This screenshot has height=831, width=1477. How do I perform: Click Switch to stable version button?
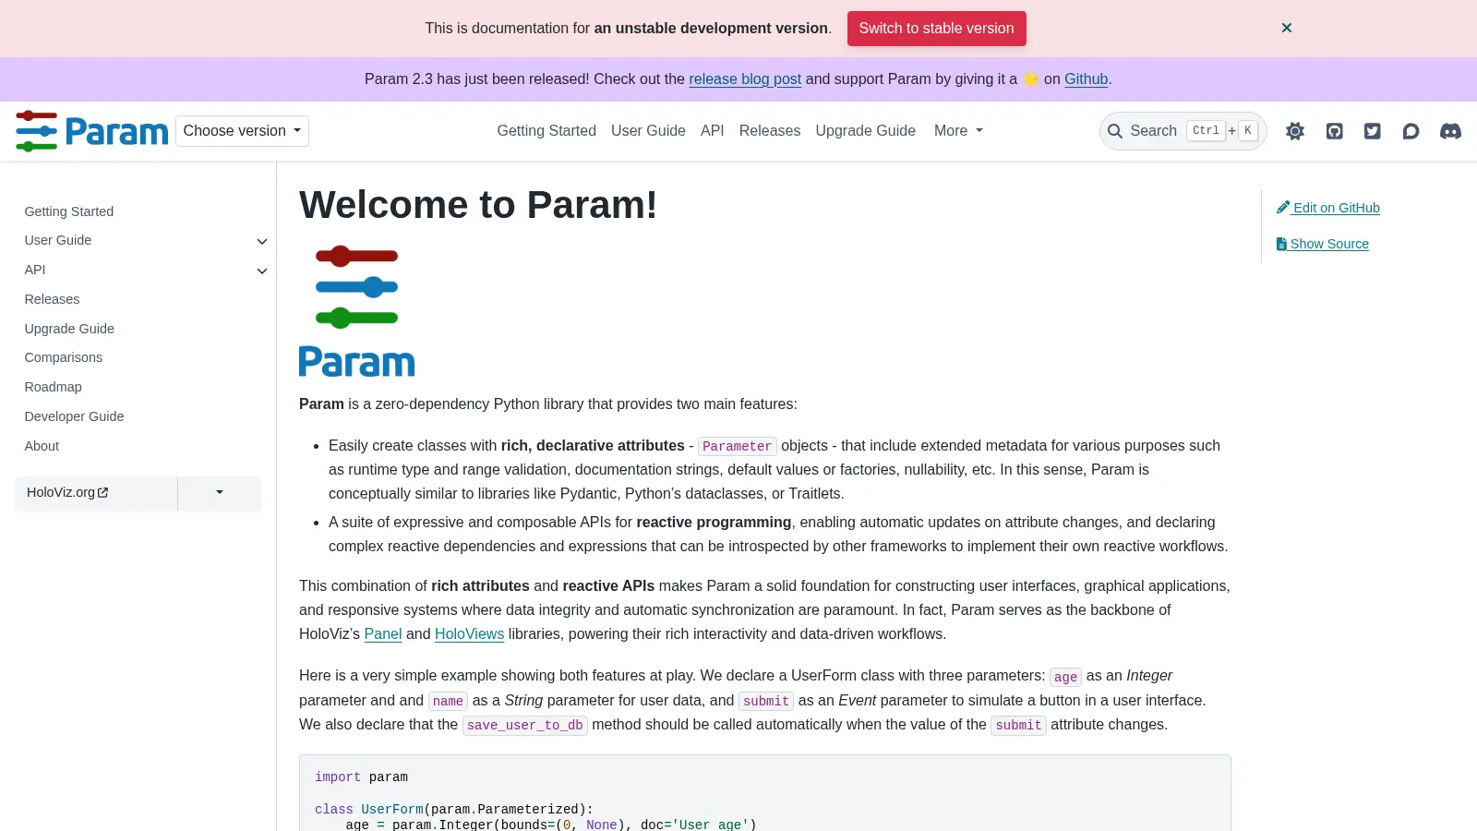tap(936, 29)
